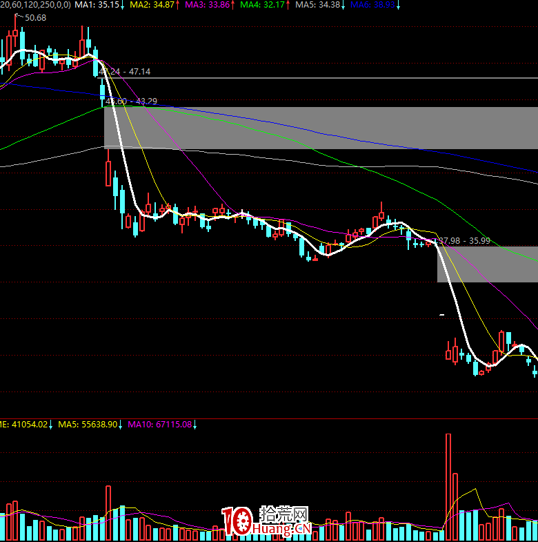The height and width of the screenshot is (542, 538).
Task: Click the 47.24 - 47.14 gap label
Action: pyautogui.click(x=125, y=72)
